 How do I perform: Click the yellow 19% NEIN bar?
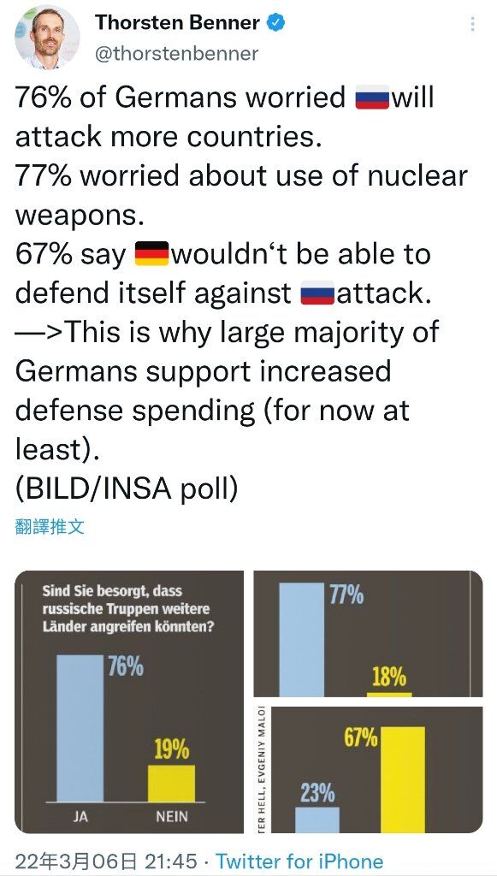(x=171, y=784)
